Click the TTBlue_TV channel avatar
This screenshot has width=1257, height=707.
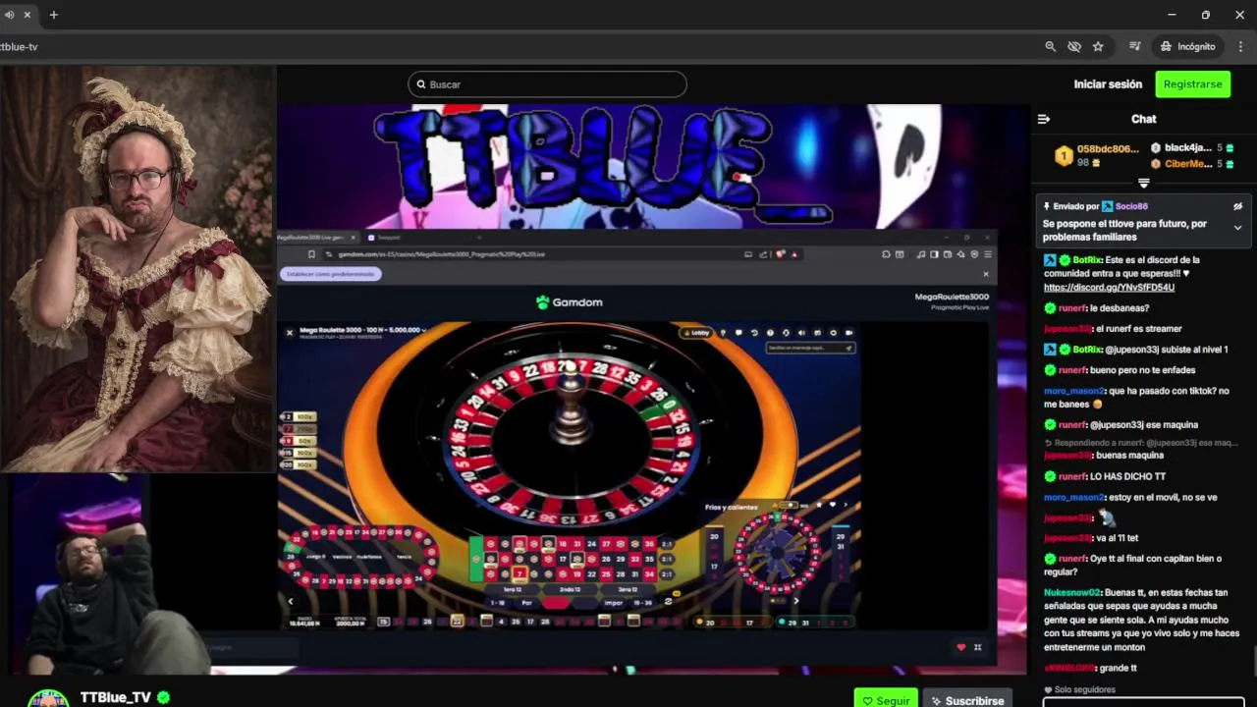tap(48, 698)
